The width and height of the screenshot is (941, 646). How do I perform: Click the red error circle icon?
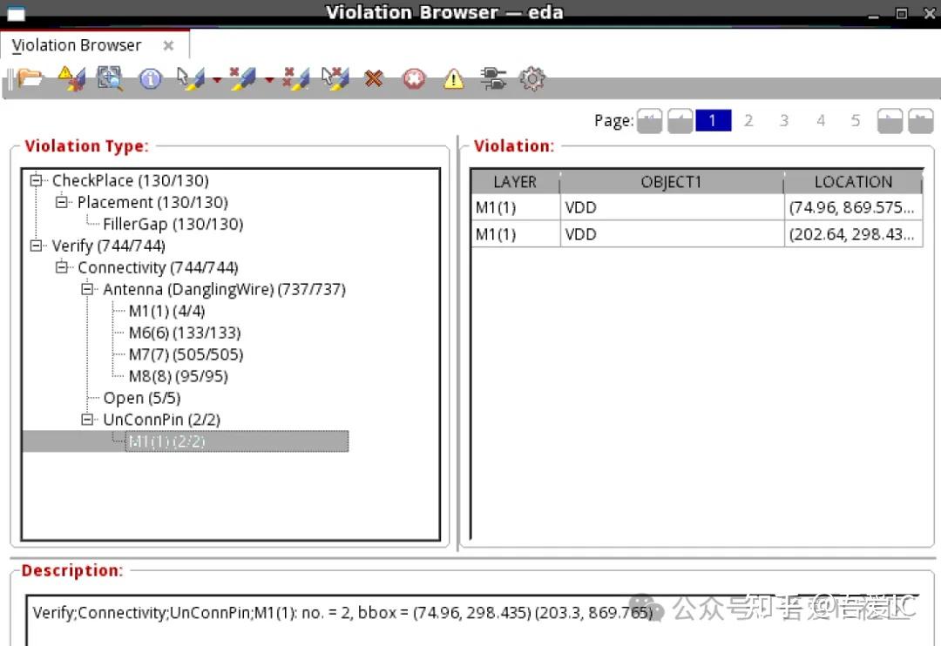(x=413, y=78)
